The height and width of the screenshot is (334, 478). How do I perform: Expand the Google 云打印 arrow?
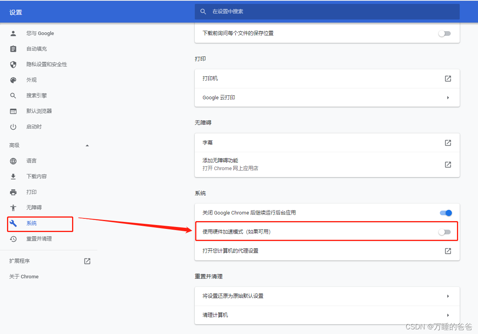click(x=448, y=98)
